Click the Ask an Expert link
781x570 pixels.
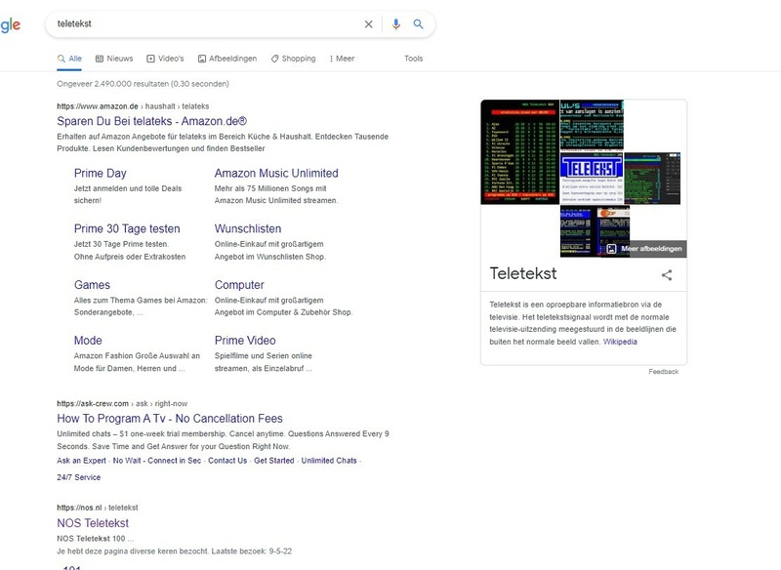(x=81, y=461)
